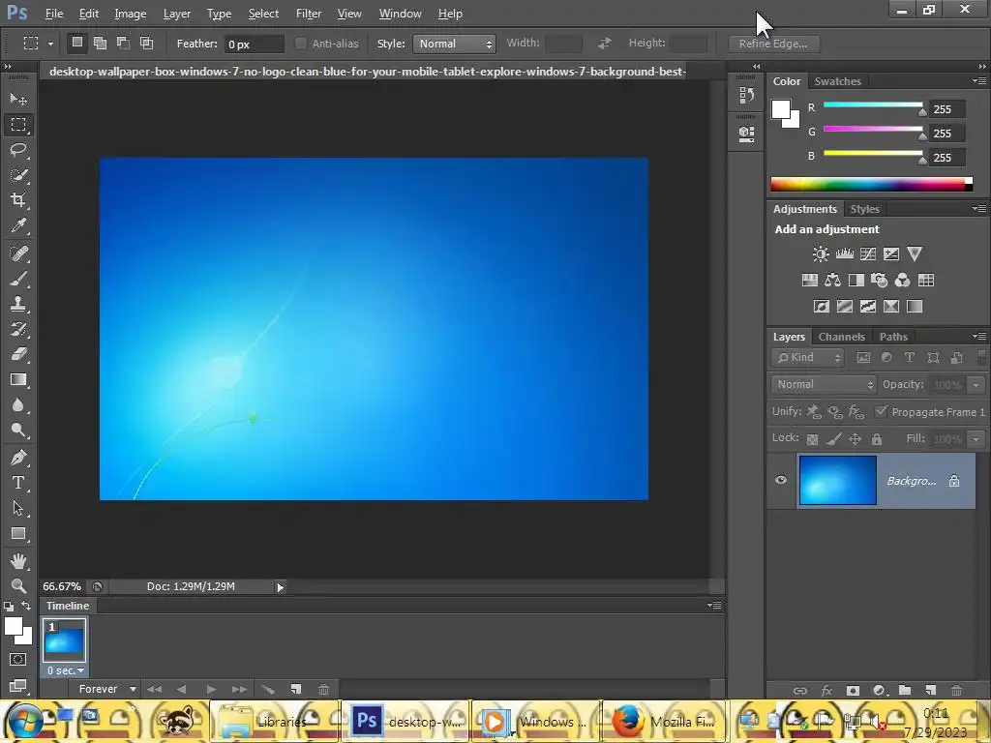Select the Zoom tool

pos(18,585)
